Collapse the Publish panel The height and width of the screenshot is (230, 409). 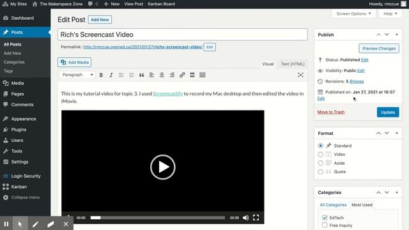pos(397,34)
